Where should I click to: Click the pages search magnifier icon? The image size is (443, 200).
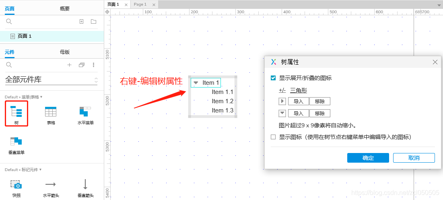(x=9, y=21)
